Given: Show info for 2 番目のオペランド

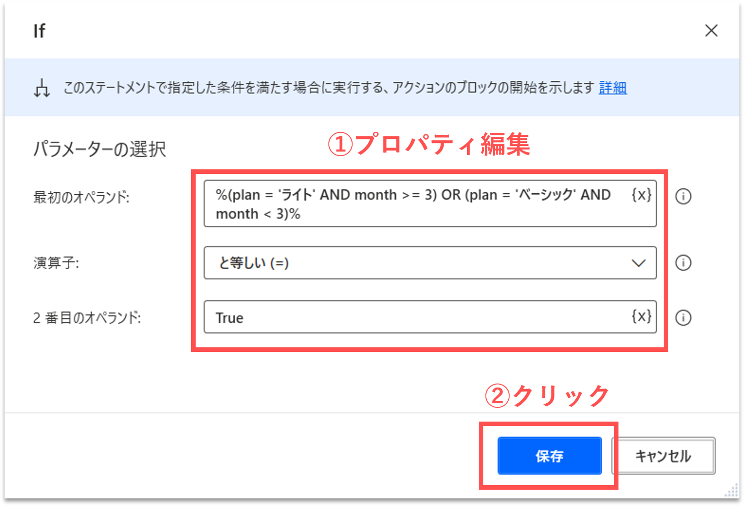Looking at the screenshot, I should 683,318.
